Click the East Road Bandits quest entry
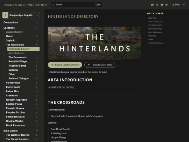 point(61,129)
